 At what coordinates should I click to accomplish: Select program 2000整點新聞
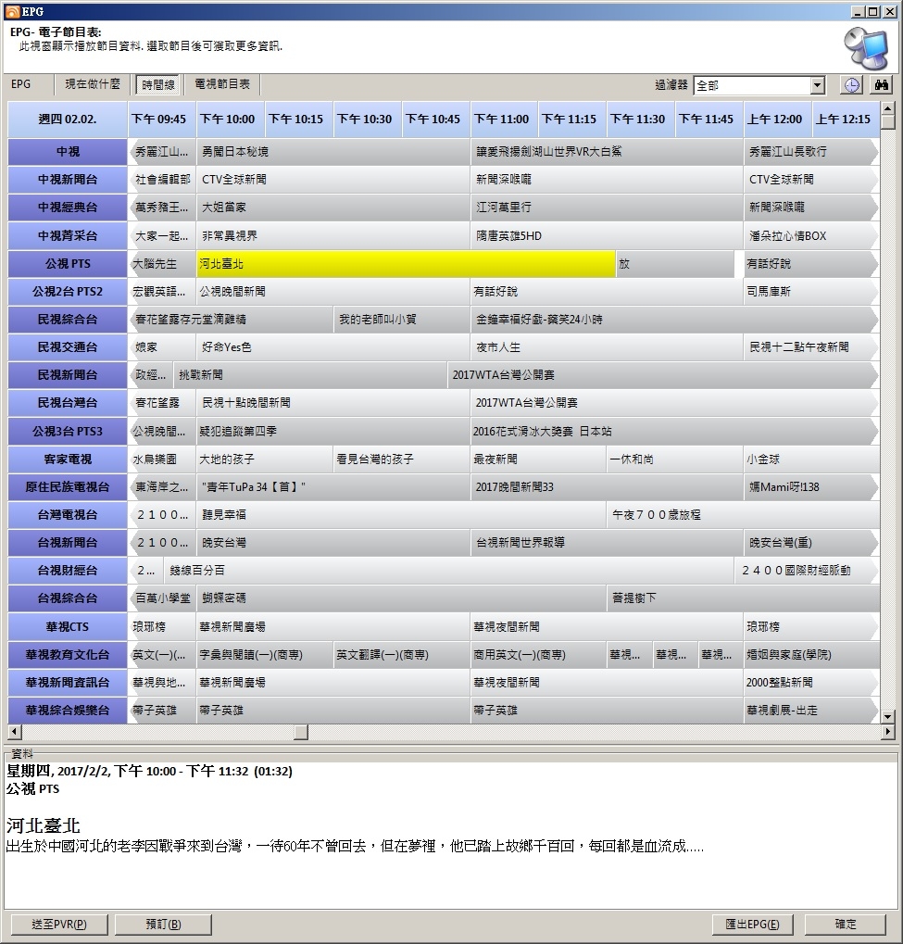811,682
